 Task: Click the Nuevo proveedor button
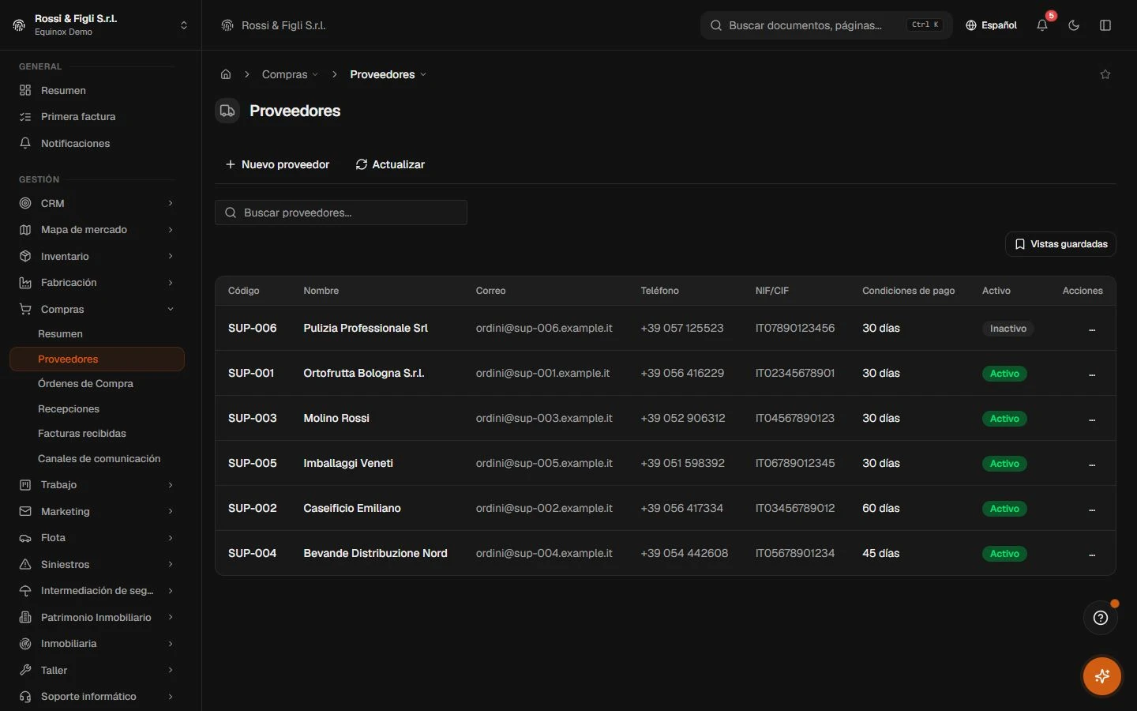pyautogui.click(x=277, y=164)
